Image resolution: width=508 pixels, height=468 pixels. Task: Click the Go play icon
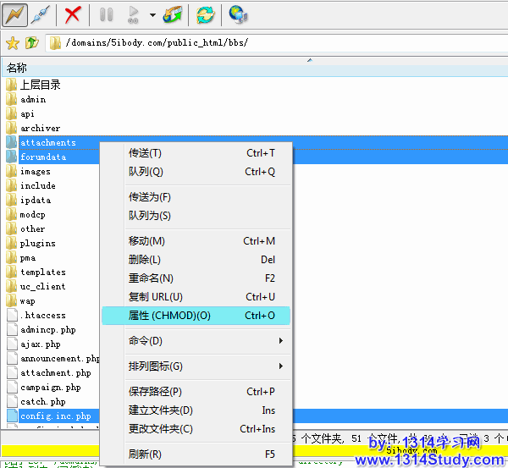pyautogui.click(x=133, y=14)
